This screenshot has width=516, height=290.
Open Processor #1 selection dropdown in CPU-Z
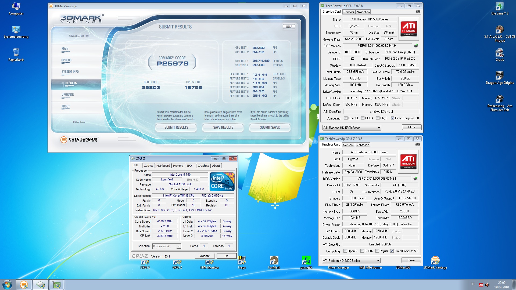click(x=167, y=246)
